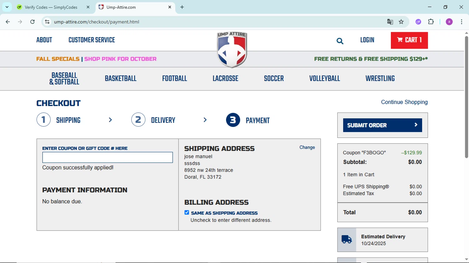Open a new browser tab
This screenshot has width=469, height=263.
point(182,7)
